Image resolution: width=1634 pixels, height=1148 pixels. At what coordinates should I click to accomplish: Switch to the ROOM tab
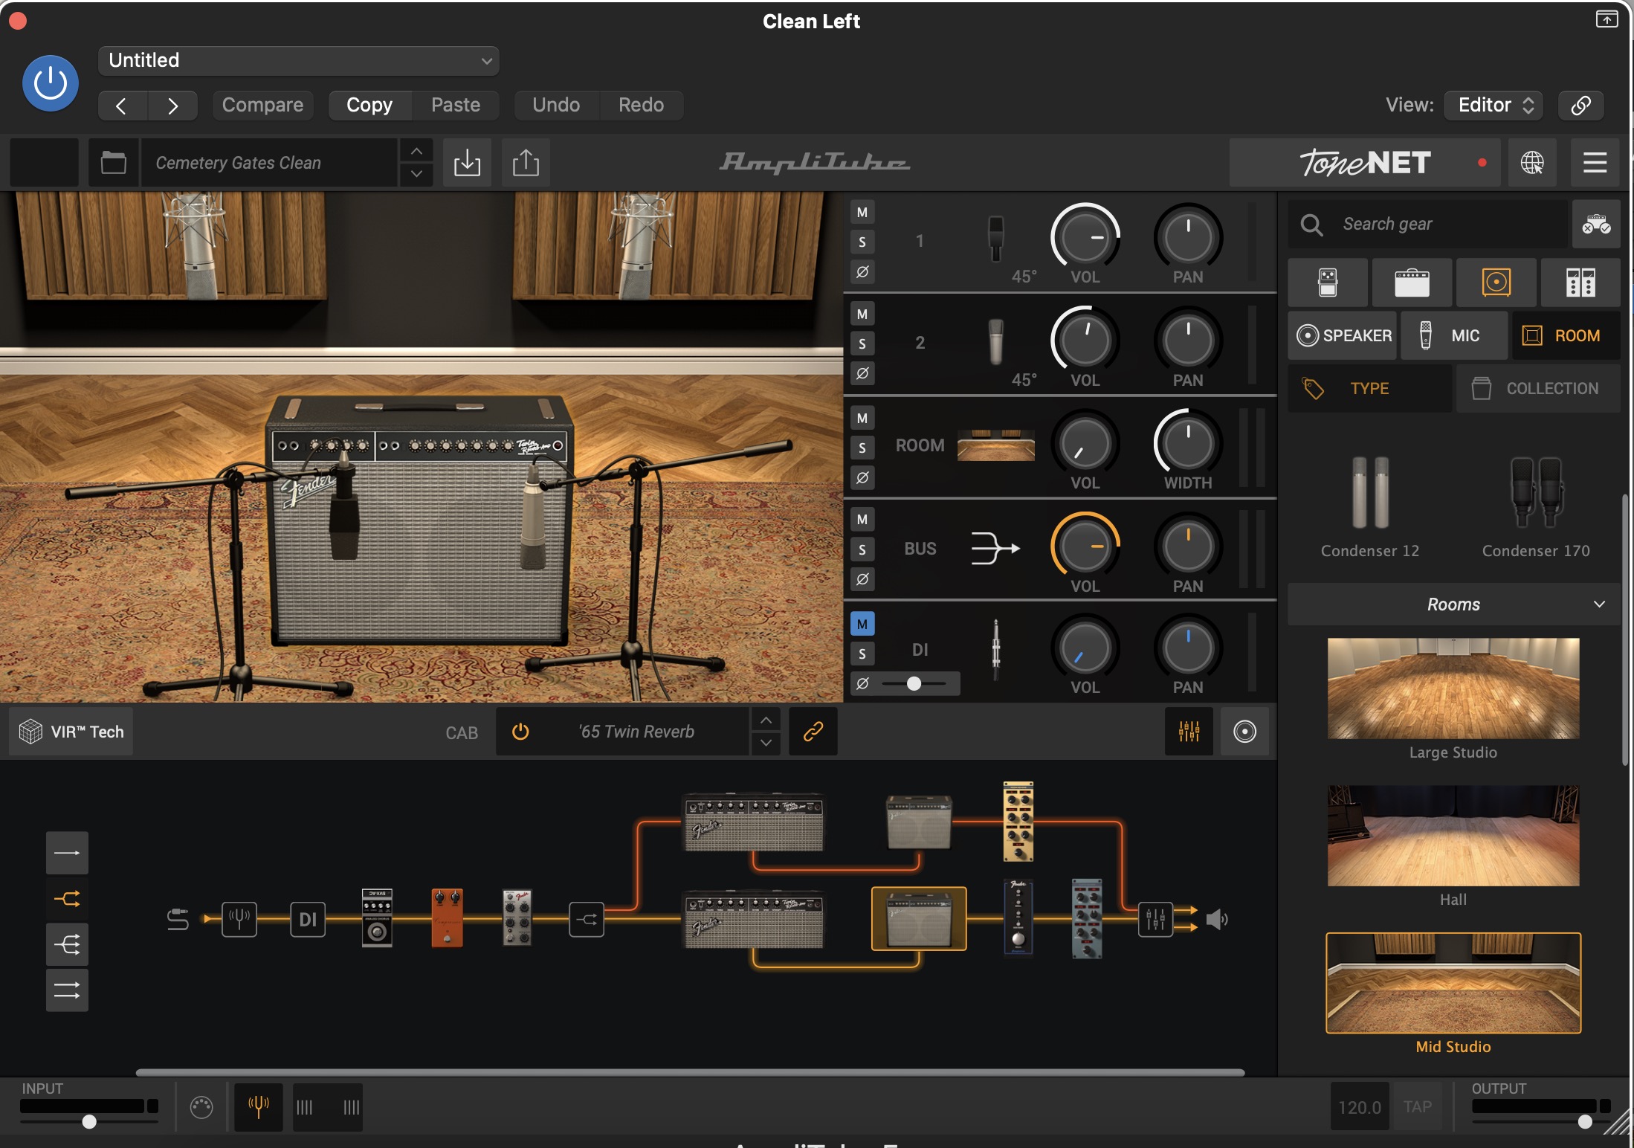click(x=1566, y=335)
